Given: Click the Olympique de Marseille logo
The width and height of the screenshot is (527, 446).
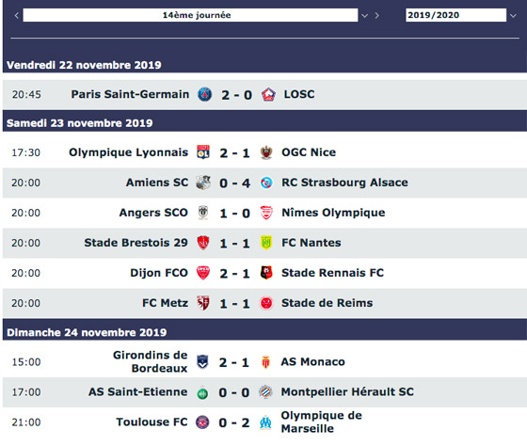Looking at the screenshot, I should pos(265,422).
